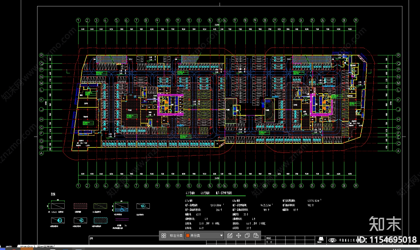Viewport: 420px width, 250px height.
Task: Click the 266个 parking count value
Action: pyautogui.click(x=219, y=210)
